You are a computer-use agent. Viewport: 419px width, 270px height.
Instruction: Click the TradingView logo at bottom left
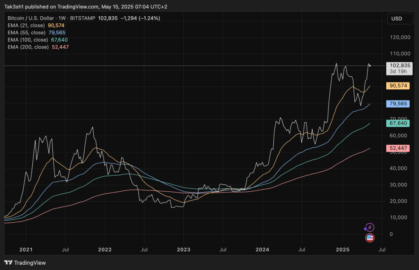(25, 263)
